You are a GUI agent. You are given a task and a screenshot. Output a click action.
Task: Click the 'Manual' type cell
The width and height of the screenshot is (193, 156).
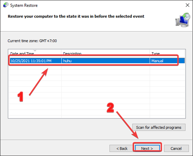[x=167, y=61]
